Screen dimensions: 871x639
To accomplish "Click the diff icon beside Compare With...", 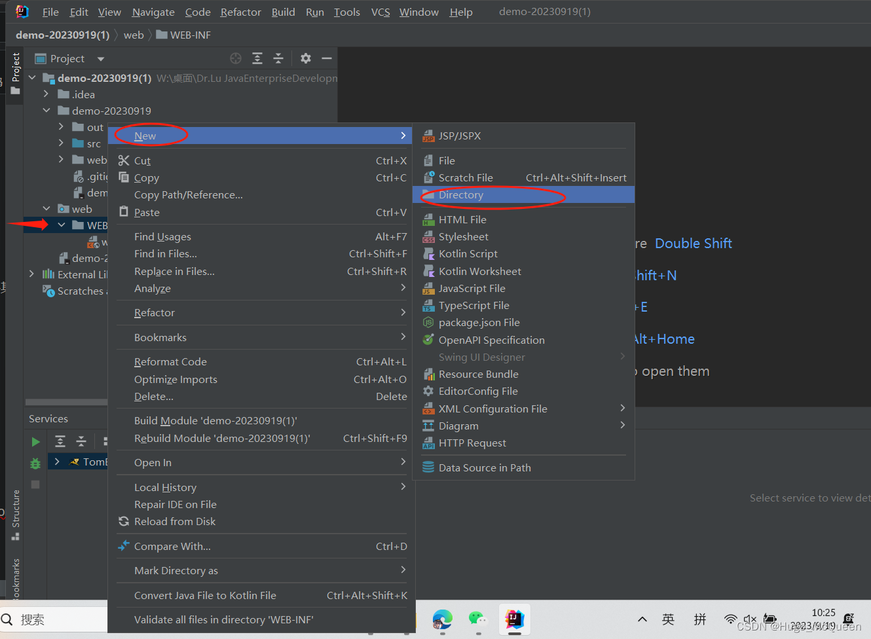I will (x=124, y=545).
